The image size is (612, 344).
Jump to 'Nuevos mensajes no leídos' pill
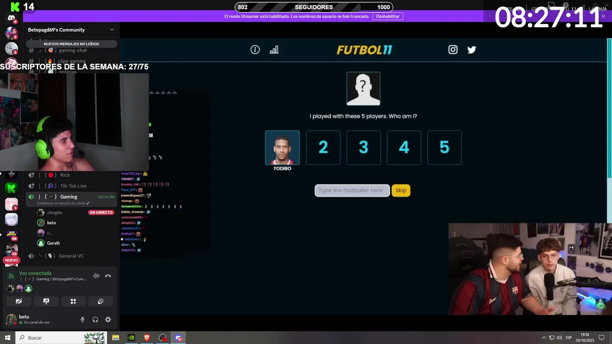pos(71,44)
